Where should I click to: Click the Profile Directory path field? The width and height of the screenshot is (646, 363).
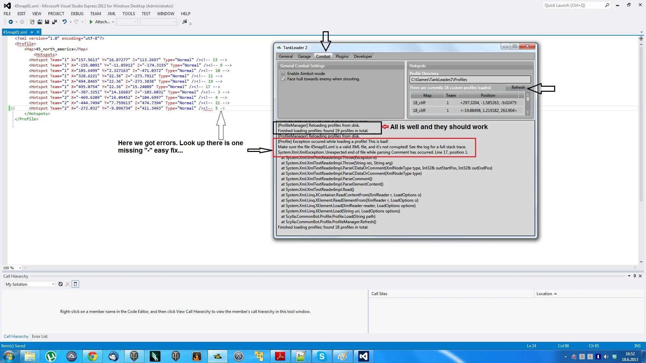point(470,80)
